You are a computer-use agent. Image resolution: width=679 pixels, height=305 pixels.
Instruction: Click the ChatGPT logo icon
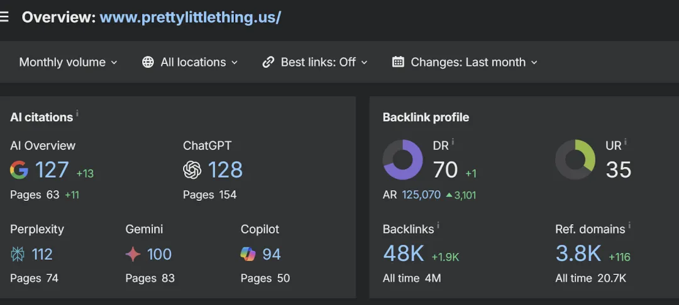[x=192, y=170]
